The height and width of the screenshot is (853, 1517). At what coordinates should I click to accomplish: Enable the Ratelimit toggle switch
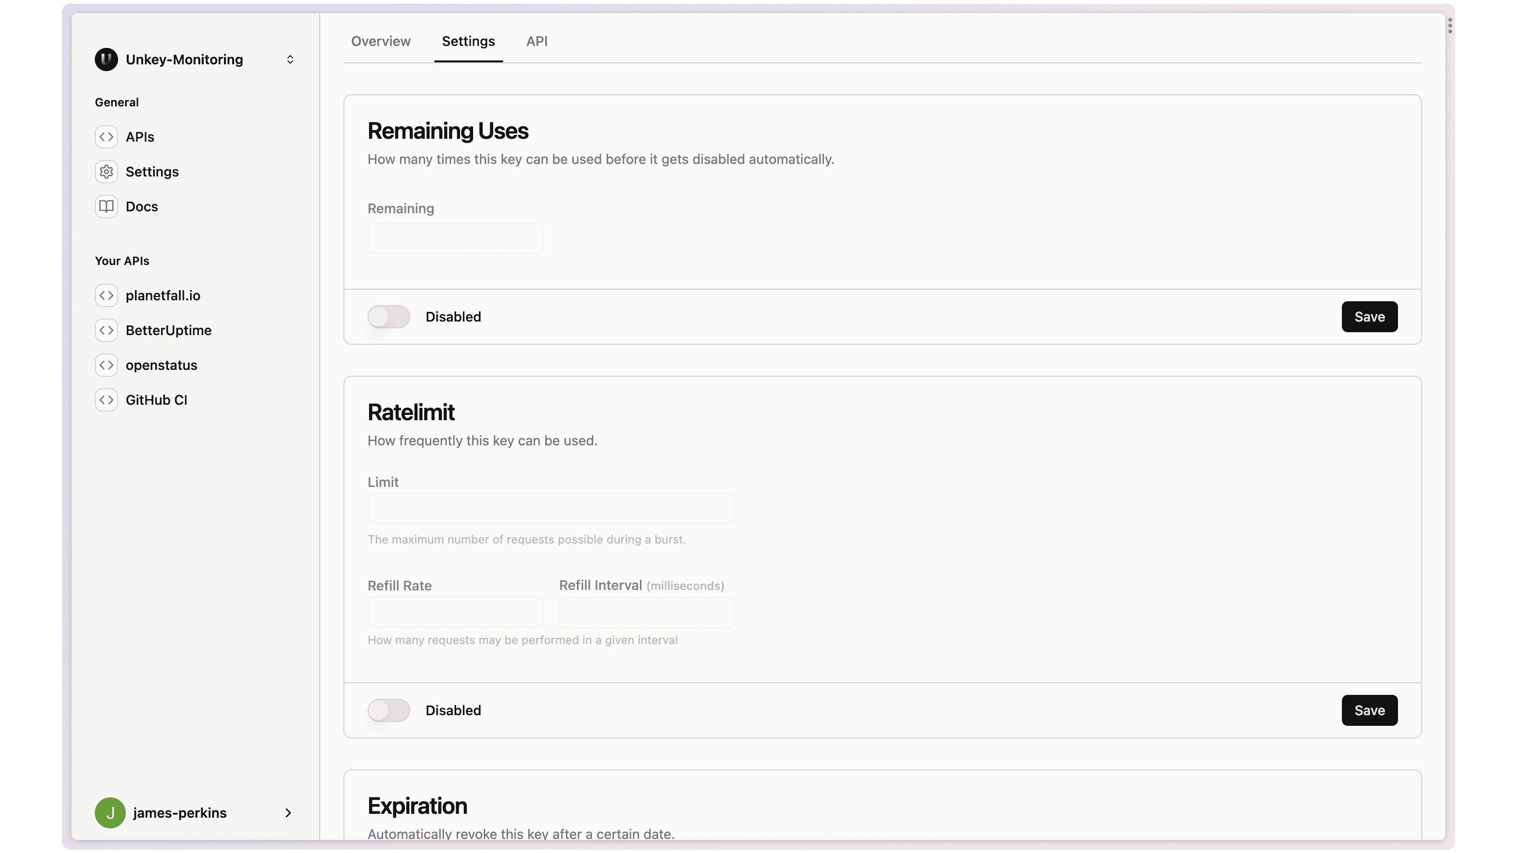pyautogui.click(x=388, y=710)
